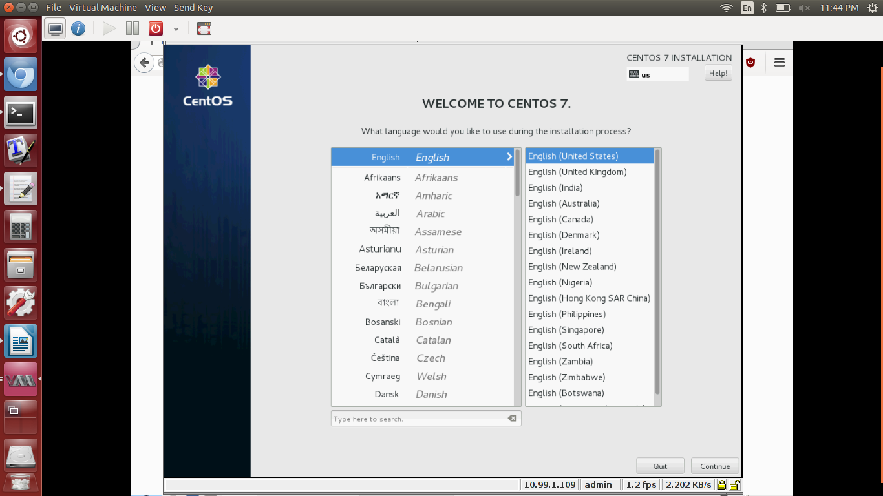Select Bengali language
The width and height of the screenshot is (883, 496).
(x=423, y=304)
